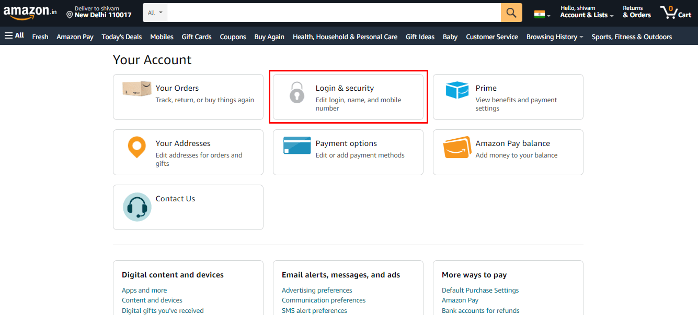
Task: Open Sports, Fitness & Outdoors
Action: [x=632, y=37]
